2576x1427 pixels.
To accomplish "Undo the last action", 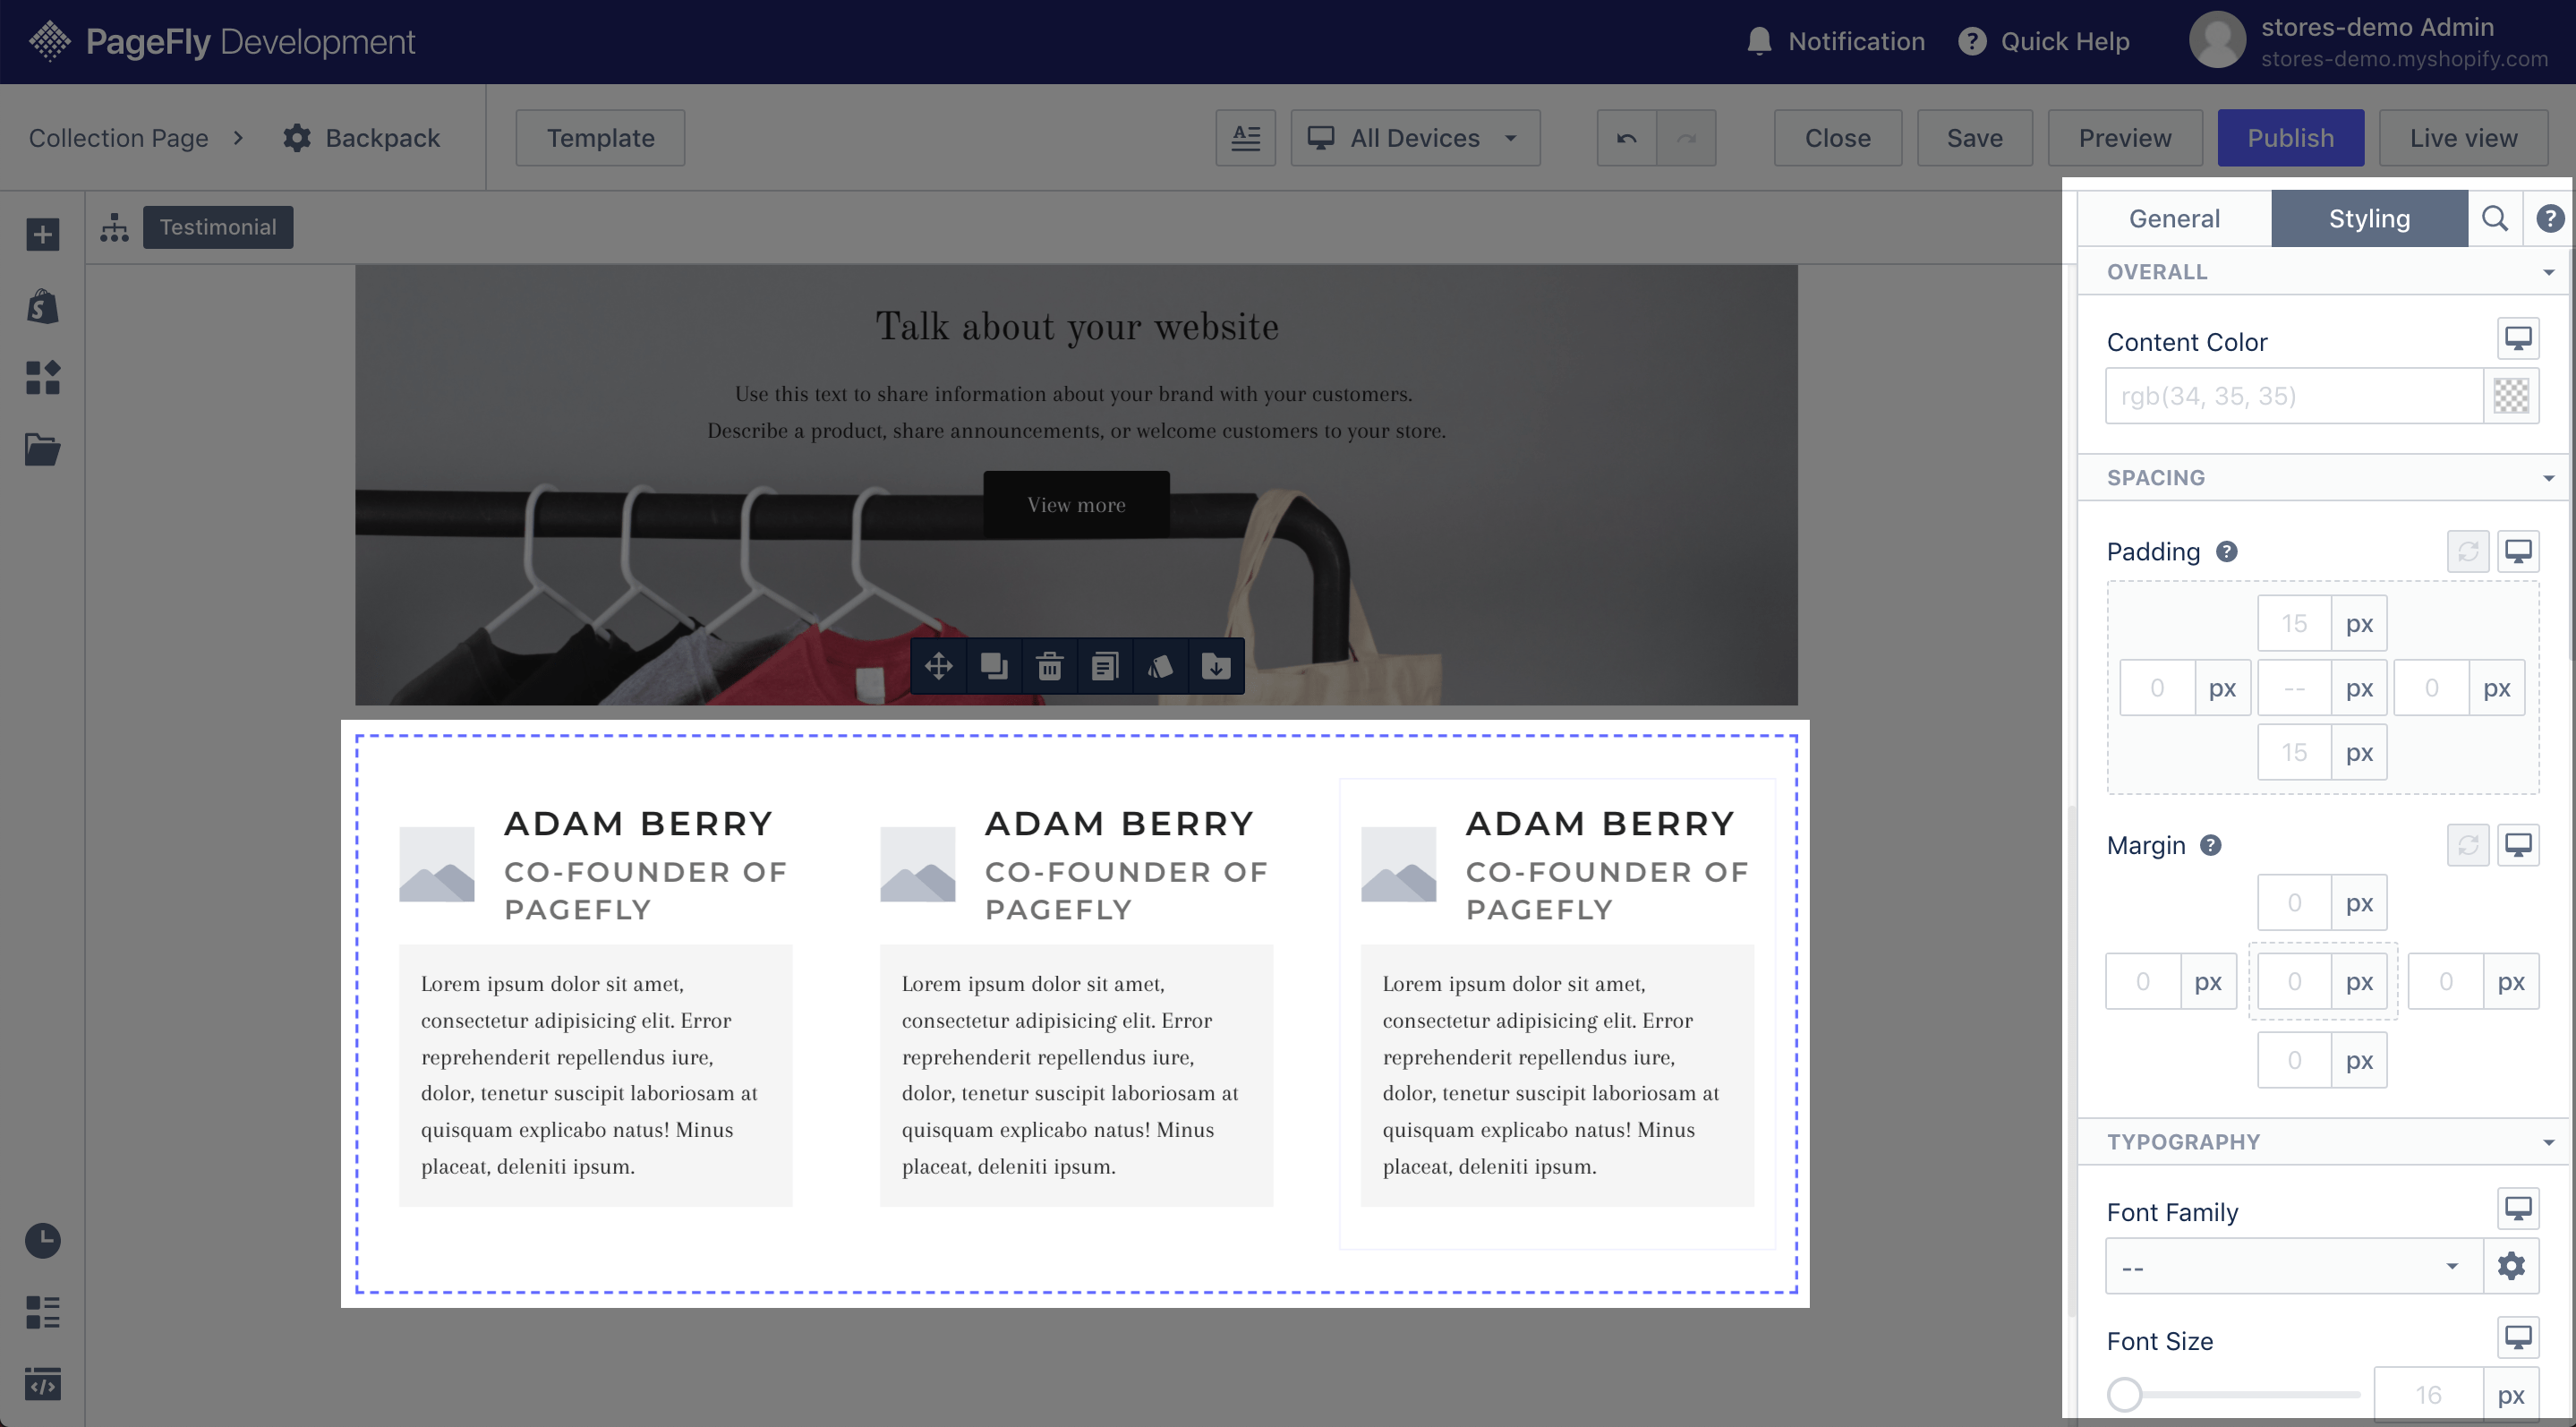I will [1626, 138].
